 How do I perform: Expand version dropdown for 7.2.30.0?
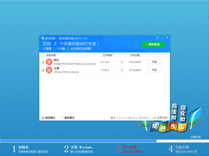tap(122, 70)
